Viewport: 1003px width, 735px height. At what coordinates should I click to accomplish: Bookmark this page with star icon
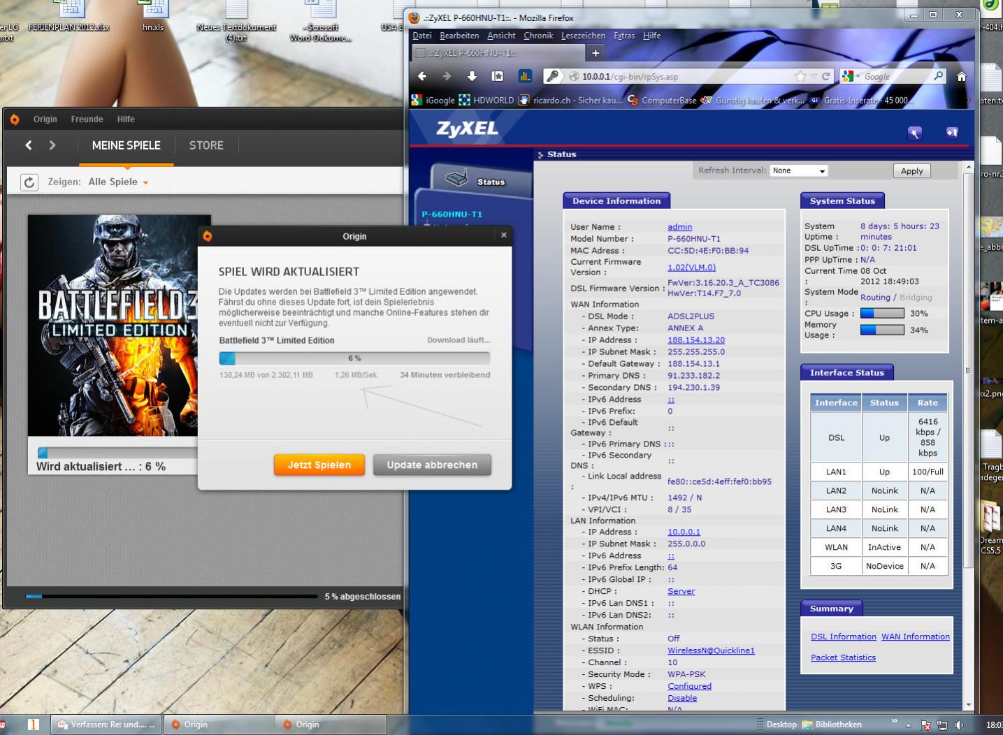point(800,76)
